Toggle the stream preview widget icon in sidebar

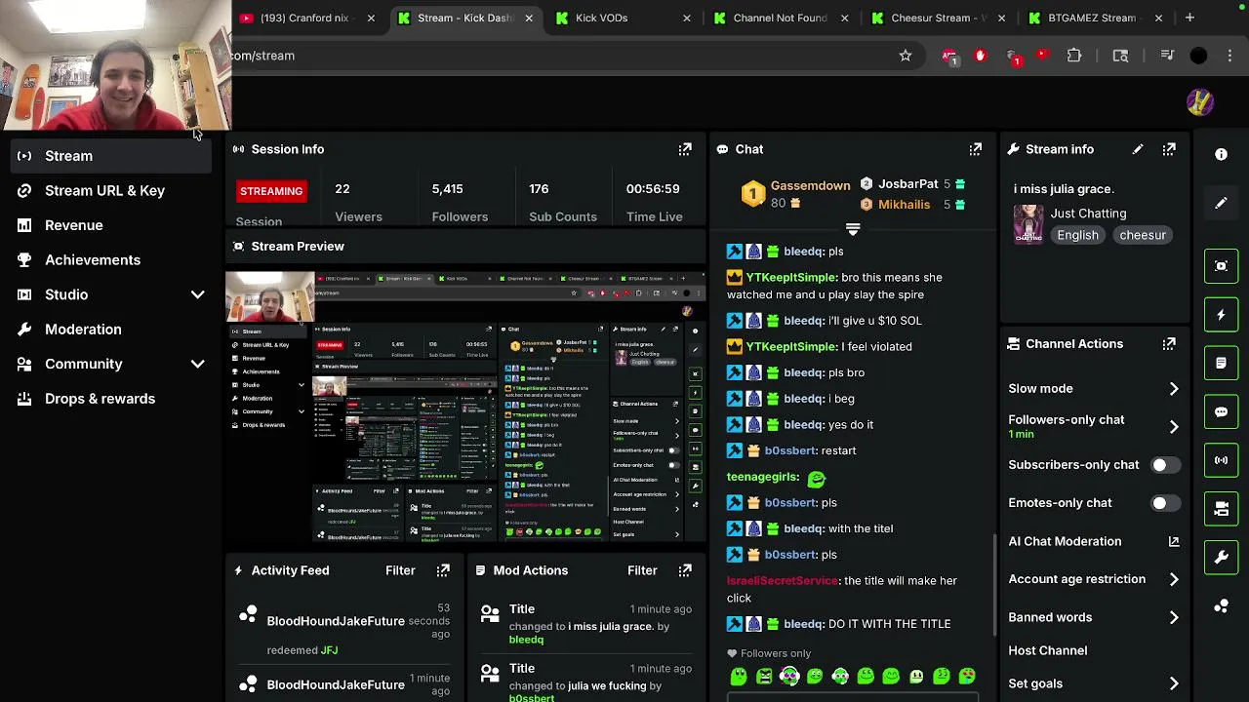coord(1221,266)
